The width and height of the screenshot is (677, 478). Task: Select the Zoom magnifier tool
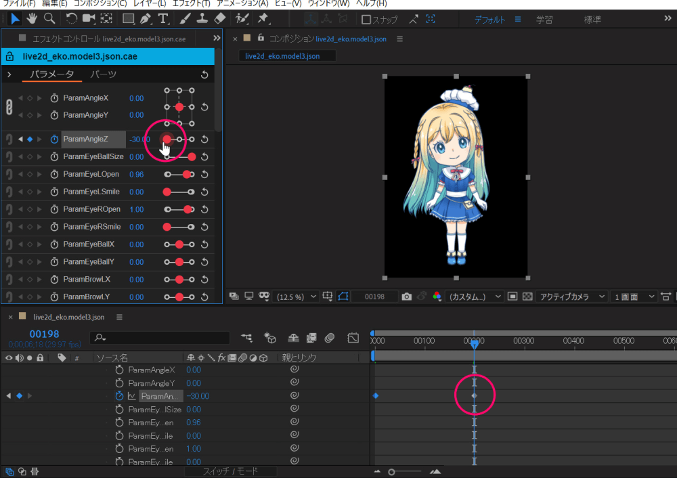[x=49, y=18]
